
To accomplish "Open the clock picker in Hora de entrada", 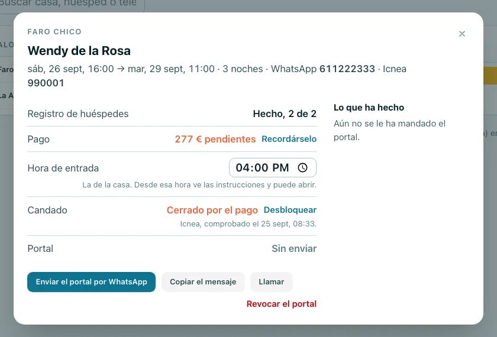I will click(303, 167).
